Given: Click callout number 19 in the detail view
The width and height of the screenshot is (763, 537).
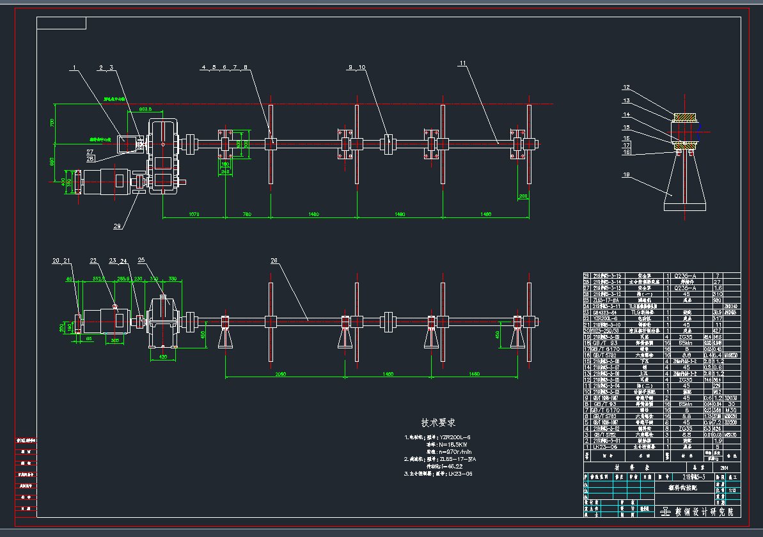Looking at the screenshot, I should pos(627,174).
